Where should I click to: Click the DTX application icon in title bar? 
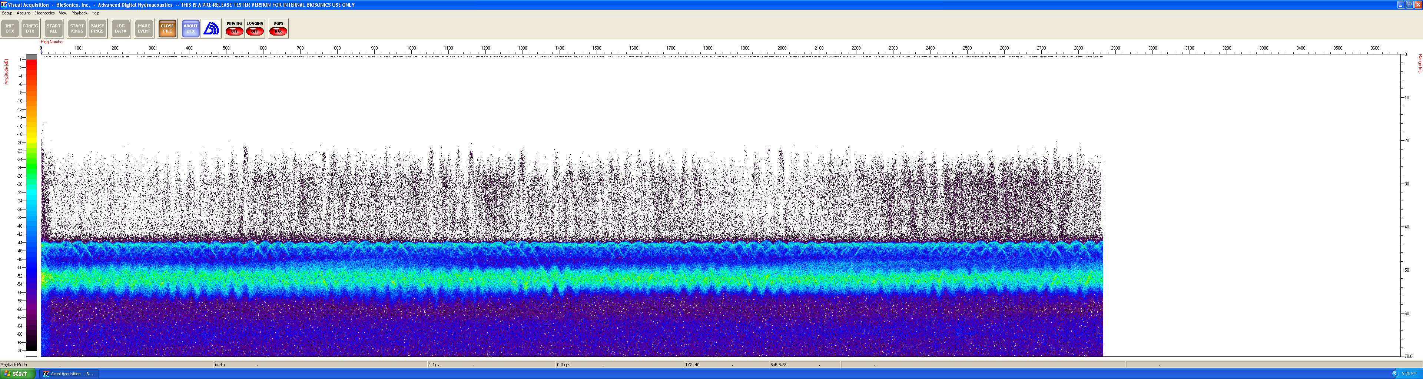click(x=4, y=4)
